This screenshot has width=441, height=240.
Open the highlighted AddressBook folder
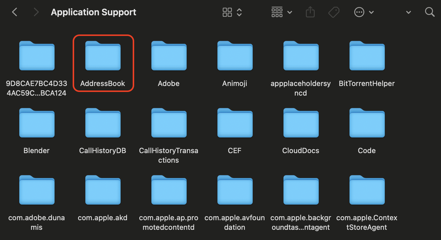[103, 56]
